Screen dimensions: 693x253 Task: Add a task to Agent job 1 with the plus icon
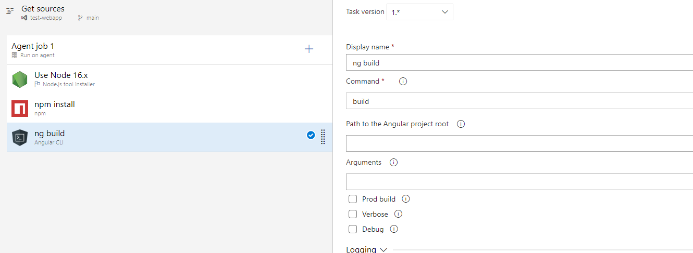(309, 49)
